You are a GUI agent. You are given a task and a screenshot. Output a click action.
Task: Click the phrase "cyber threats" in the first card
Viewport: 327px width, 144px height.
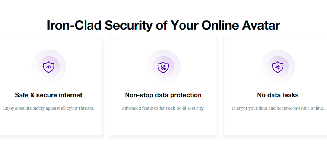(82, 108)
